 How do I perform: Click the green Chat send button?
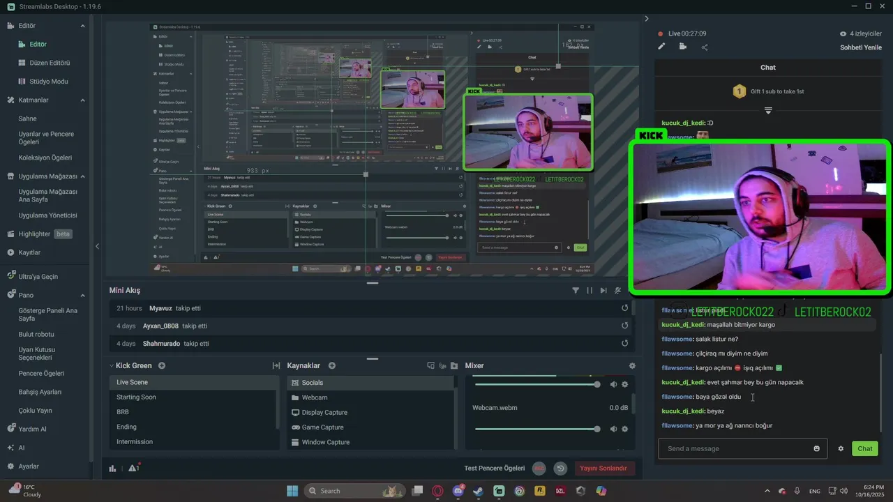pyautogui.click(x=865, y=448)
